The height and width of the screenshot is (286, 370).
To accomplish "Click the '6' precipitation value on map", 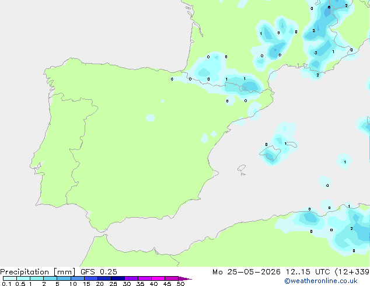I will click(x=329, y=8).
